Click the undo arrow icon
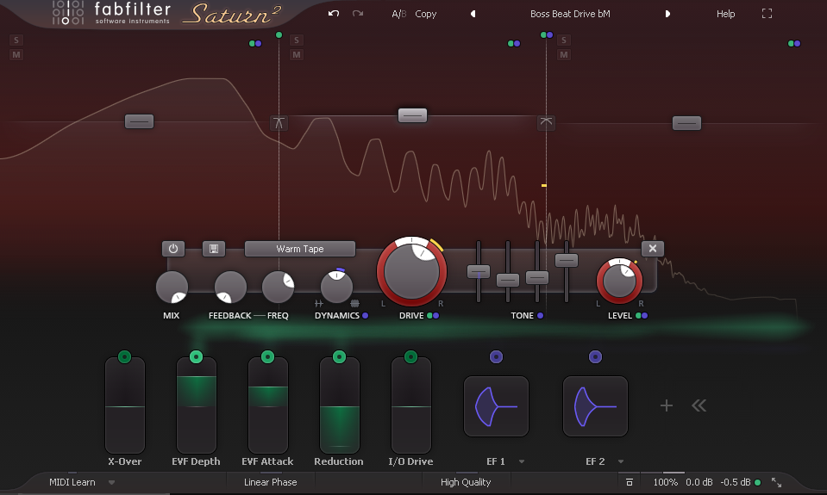The height and width of the screenshot is (495, 827). click(334, 14)
